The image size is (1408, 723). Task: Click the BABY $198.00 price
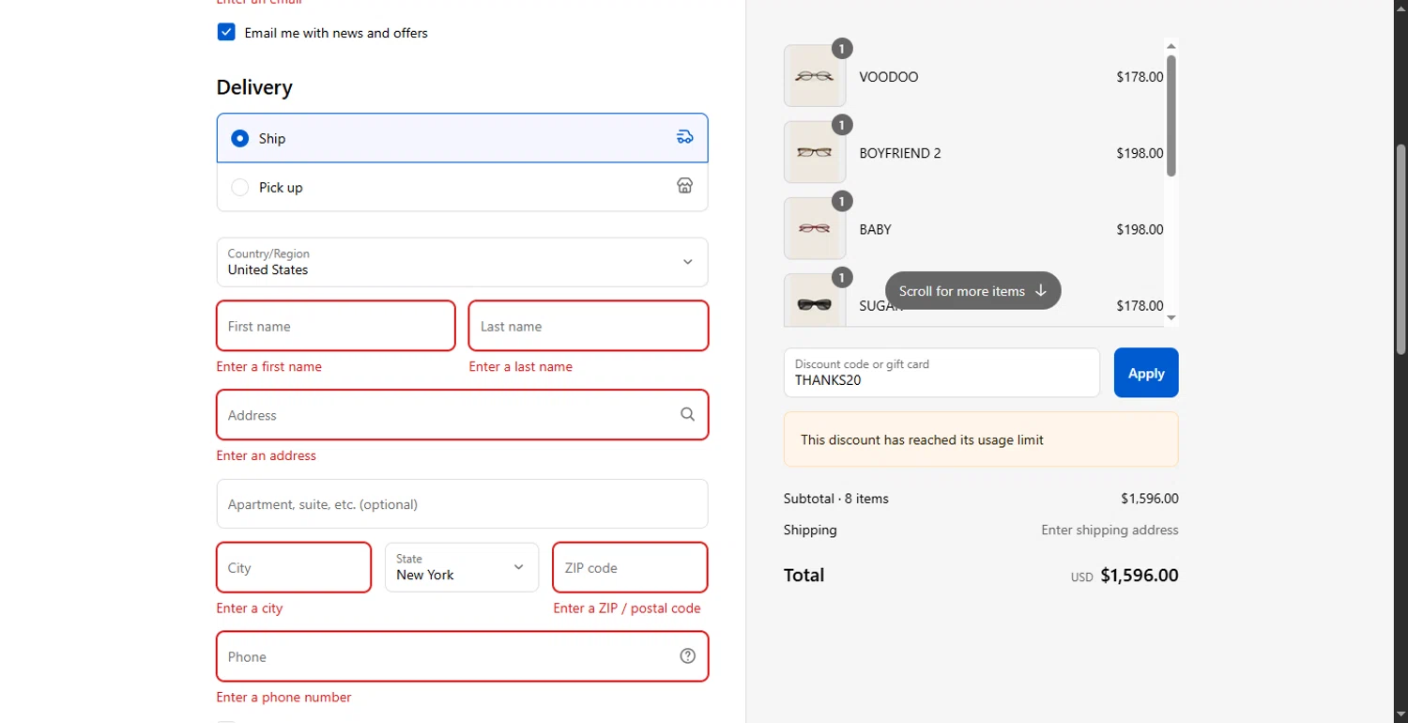pyautogui.click(x=1140, y=229)
